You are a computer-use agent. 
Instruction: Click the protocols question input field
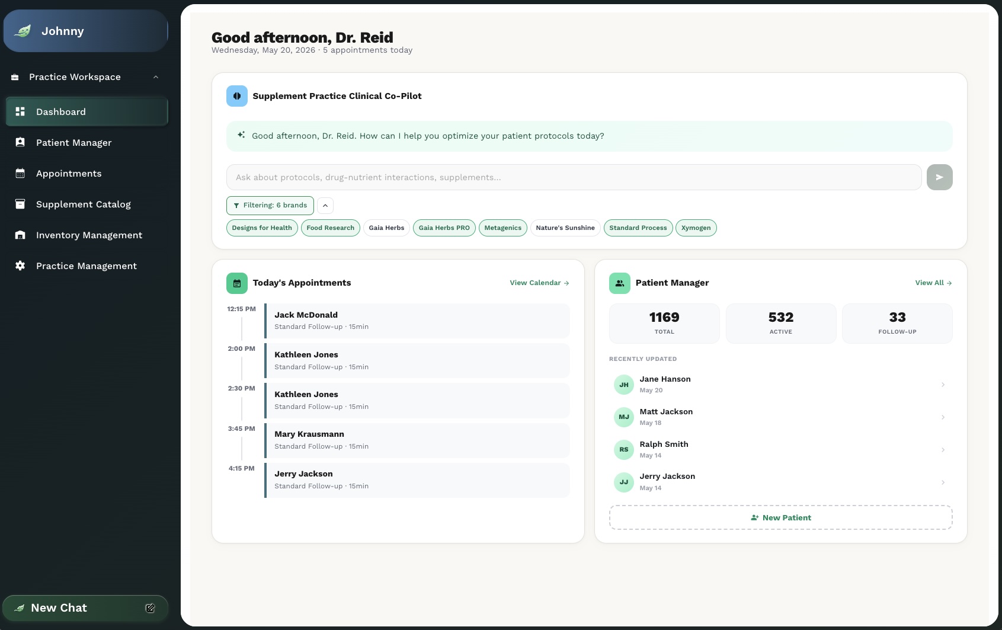point(574,177)
